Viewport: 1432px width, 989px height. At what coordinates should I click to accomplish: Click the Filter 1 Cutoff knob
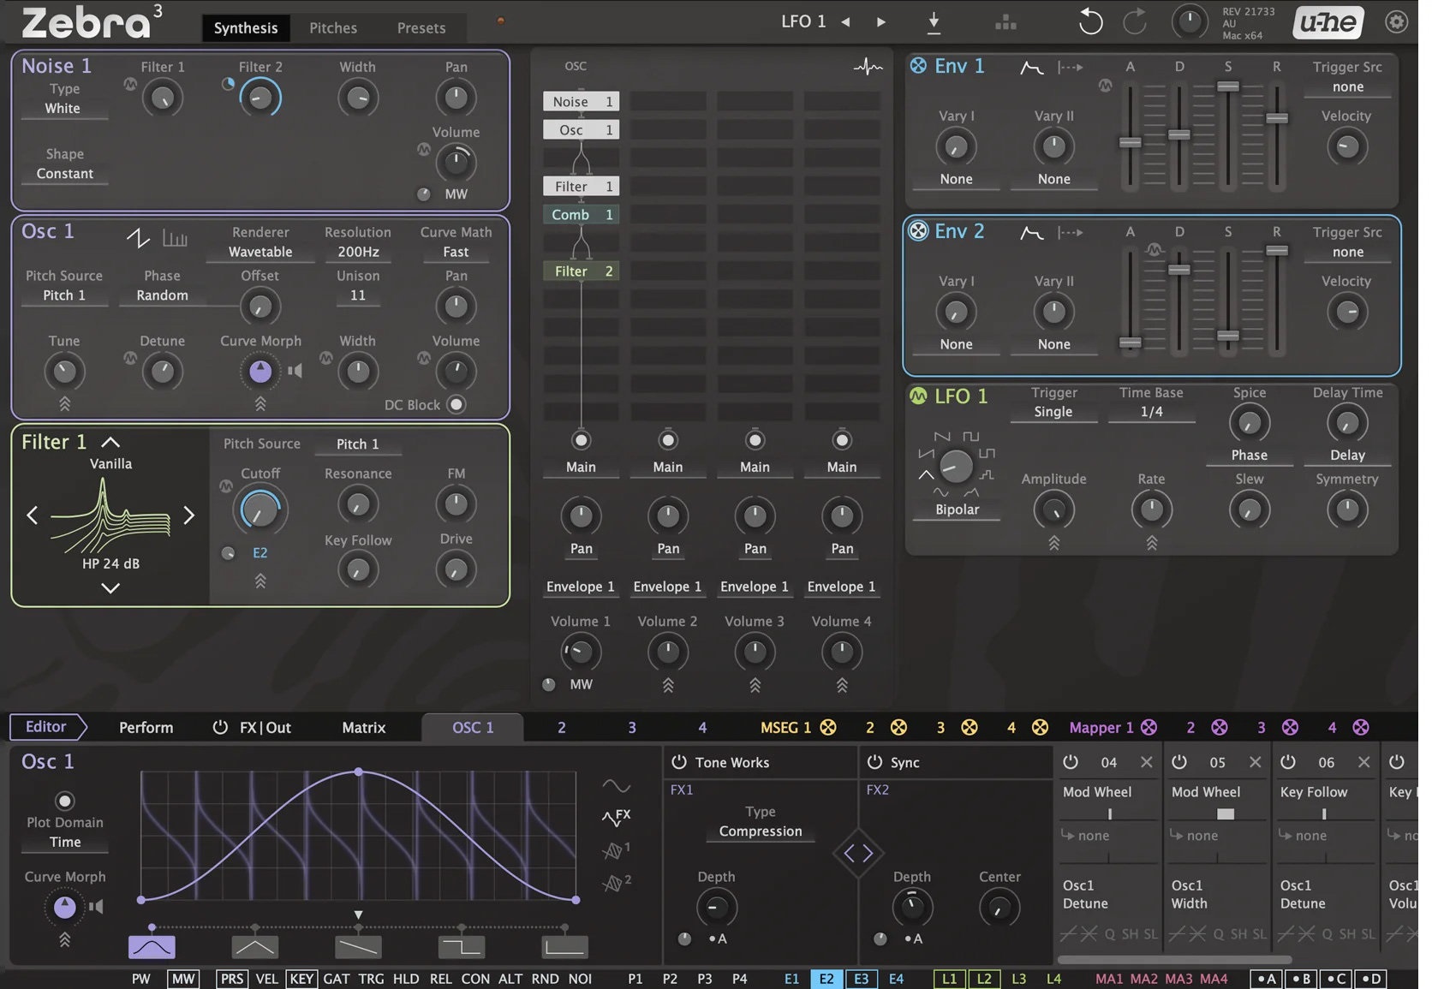coord(260,510)
